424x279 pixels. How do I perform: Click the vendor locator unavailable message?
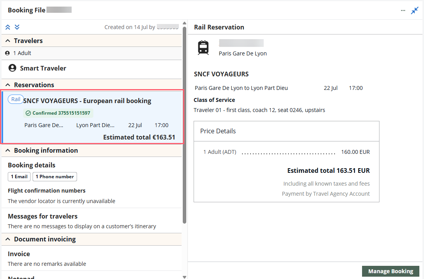tap(62, 201)
